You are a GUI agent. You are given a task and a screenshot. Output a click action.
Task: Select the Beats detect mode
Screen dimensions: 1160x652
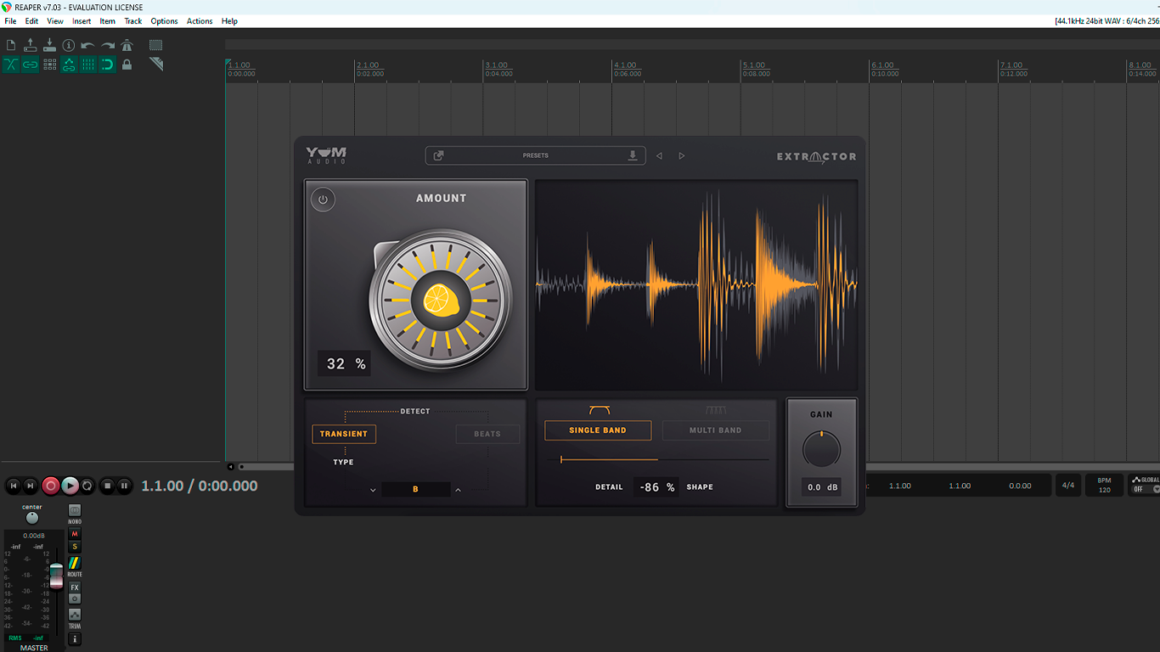pyautogui.click(x=487, y=434)
